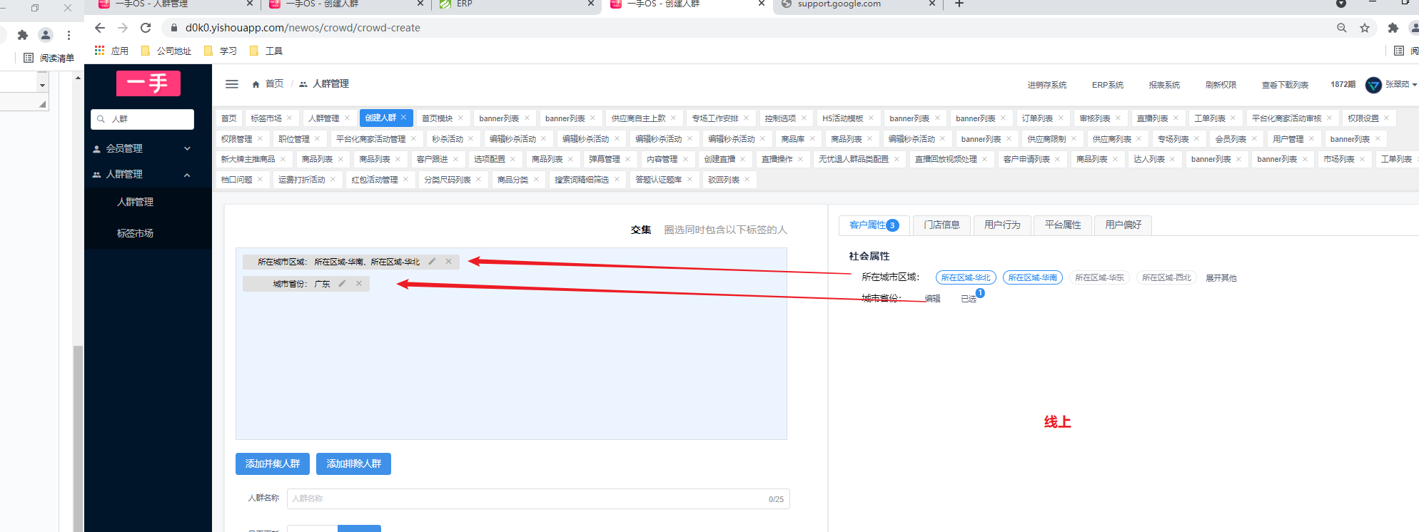Toggle the sidebar with the hamburger icon

tap(232, 84)
